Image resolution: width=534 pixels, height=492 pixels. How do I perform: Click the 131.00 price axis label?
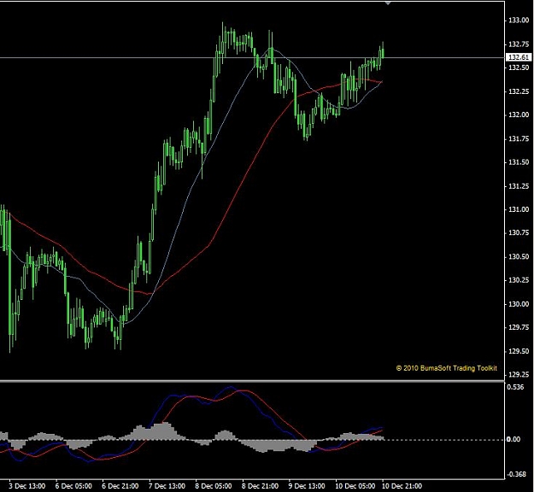click(x=519, y=209)
